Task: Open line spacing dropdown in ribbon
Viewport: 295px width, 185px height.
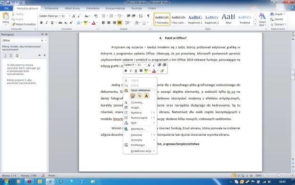Action: click(128, 23)
